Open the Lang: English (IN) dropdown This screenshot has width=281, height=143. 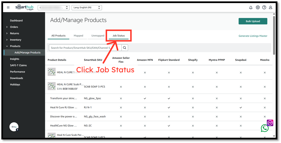(87, 8)
